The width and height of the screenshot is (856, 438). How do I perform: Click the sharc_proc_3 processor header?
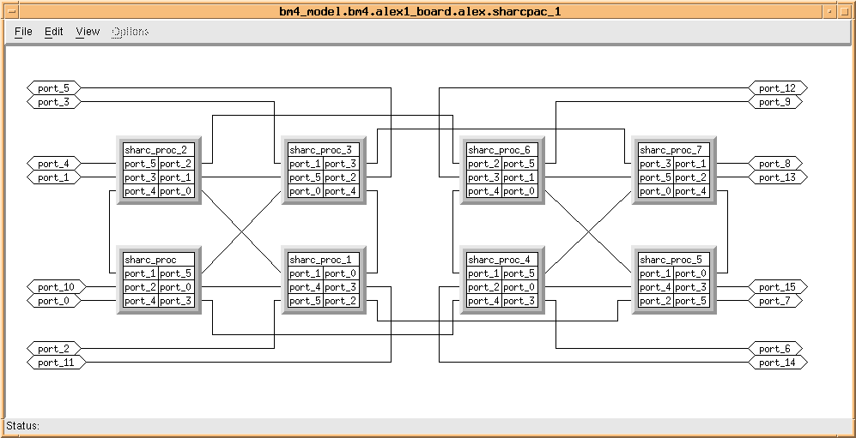(324, 150)
